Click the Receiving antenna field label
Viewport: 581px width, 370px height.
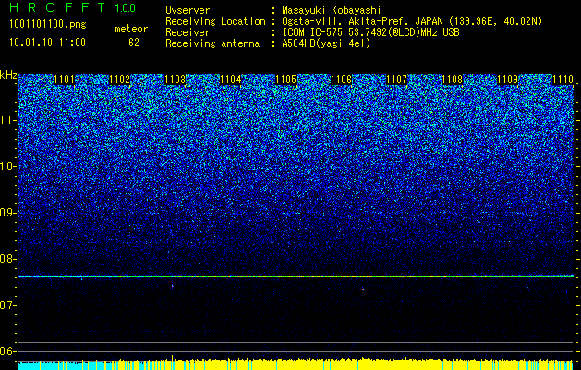212,43
